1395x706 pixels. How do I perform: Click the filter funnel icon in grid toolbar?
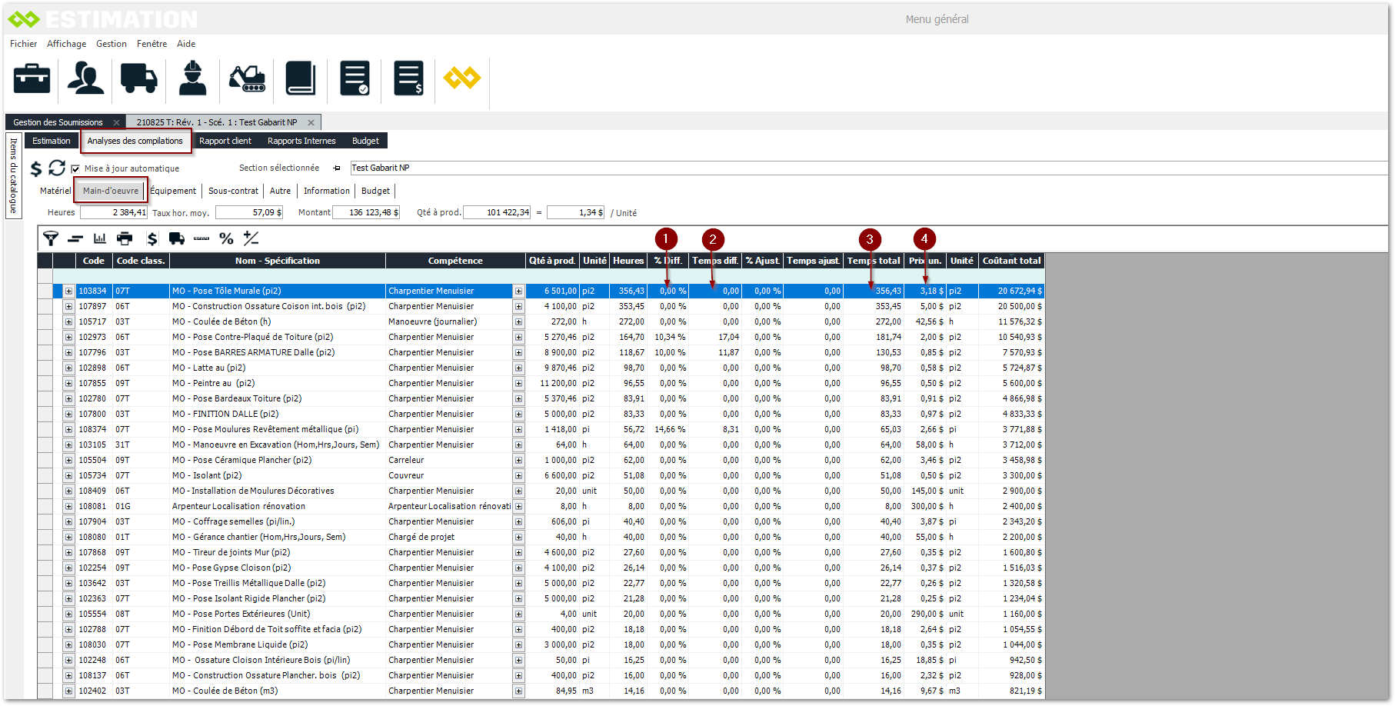pos(51,238)
